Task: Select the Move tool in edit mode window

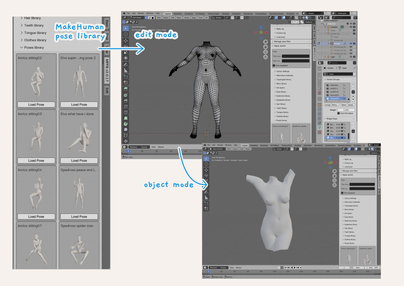Action: click(126, 40)
